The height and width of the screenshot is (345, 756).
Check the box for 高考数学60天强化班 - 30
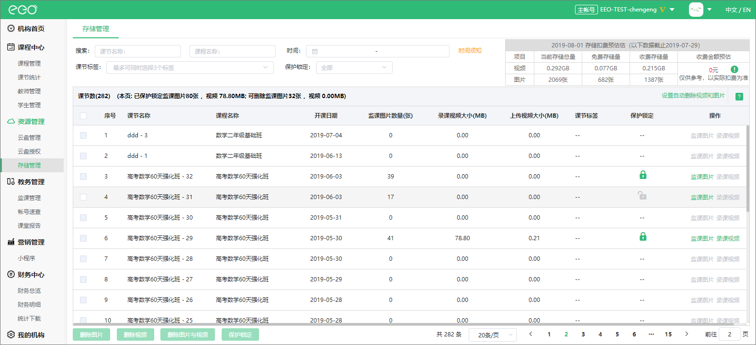pyautogui.click(x=83, y=218)
